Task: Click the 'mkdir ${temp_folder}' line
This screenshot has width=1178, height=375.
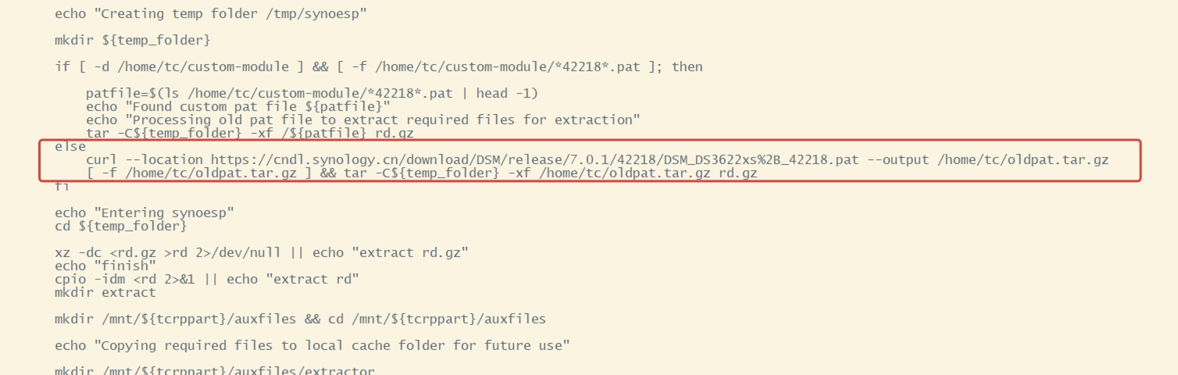Action: tap(133, 40)
